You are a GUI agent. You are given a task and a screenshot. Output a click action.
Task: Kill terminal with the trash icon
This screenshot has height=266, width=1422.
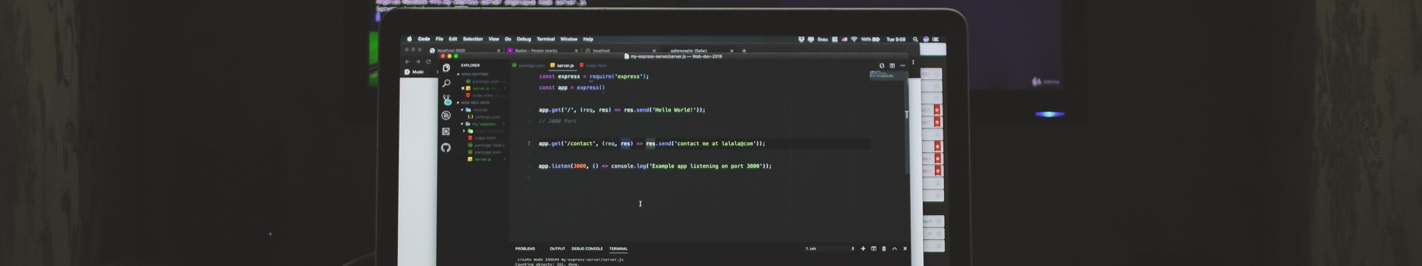click(884, 249)
